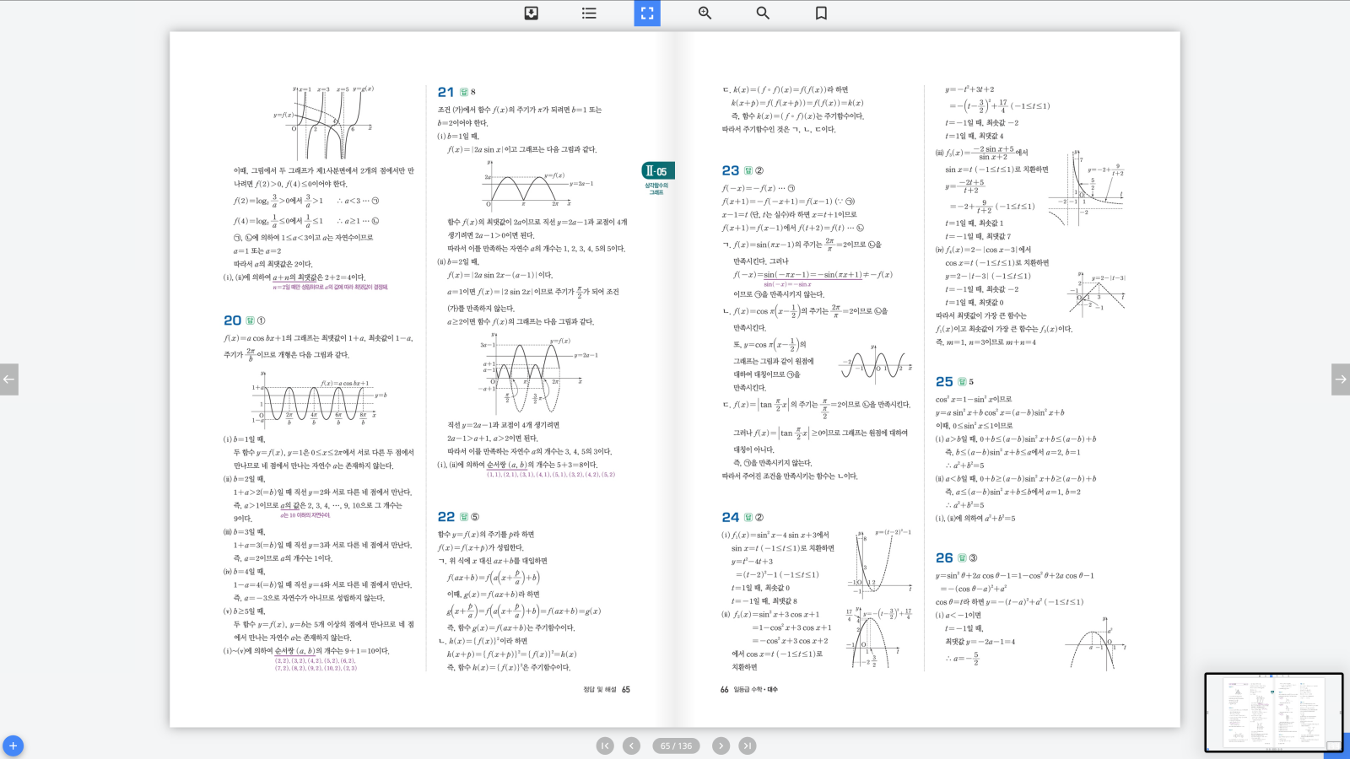Go back one page using bottom navigation
The height and width of the screenshot is (759, 1350).
[631, 746]
